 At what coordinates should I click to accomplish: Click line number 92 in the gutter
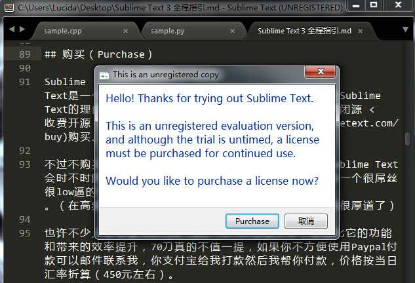[x=25, y=151]
